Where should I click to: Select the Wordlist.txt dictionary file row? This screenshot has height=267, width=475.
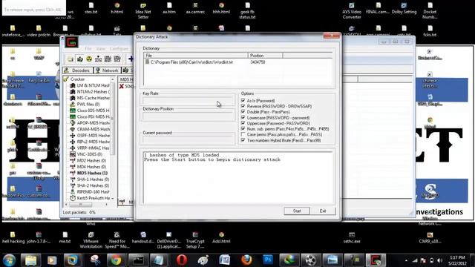[x=238, y=62]
